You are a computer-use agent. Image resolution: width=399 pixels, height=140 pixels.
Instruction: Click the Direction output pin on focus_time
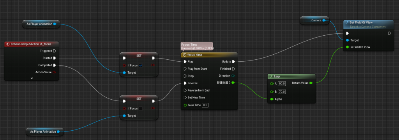coord(233,76)
